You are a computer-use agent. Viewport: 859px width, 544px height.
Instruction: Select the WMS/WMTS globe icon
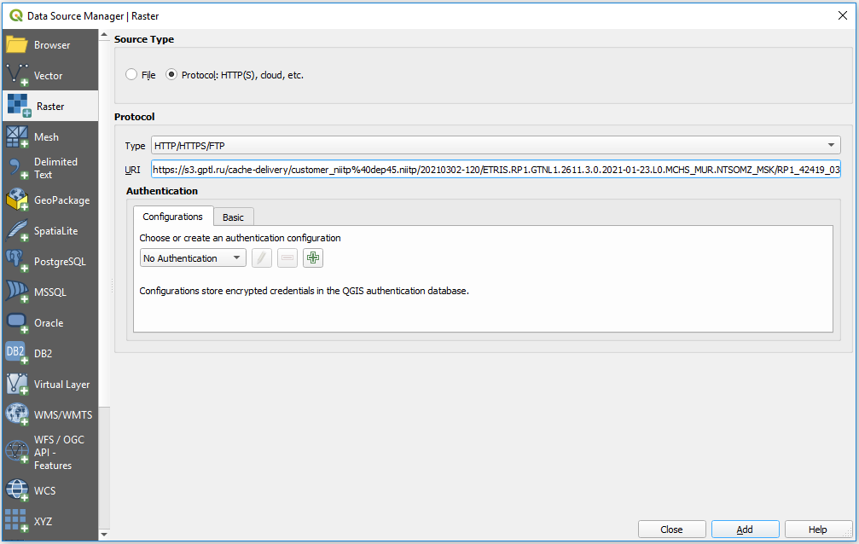17,414
